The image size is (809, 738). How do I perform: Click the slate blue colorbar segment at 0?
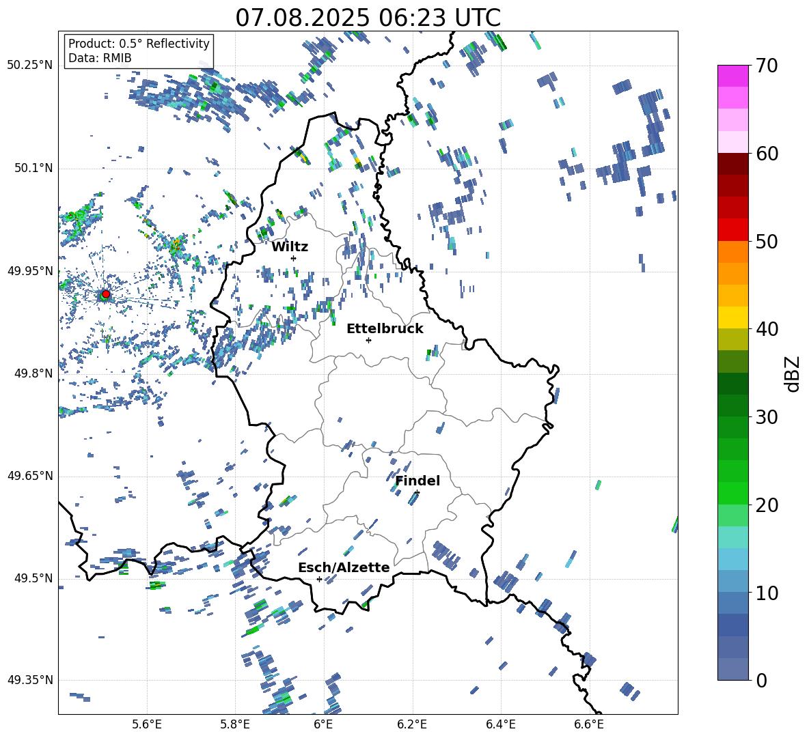733,669
